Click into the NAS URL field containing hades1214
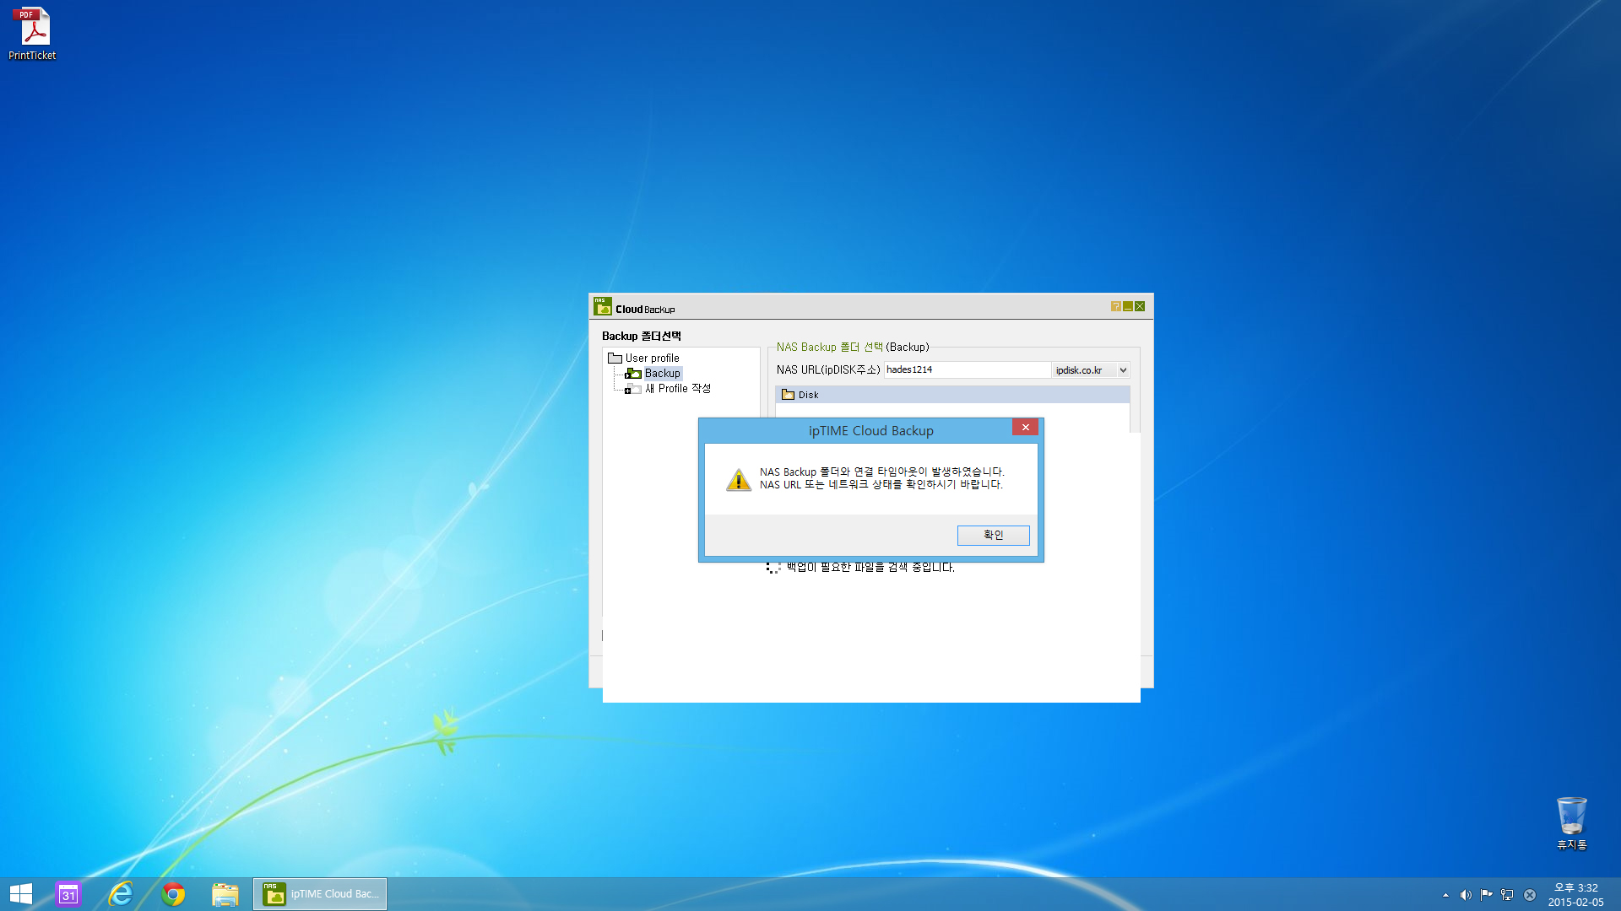The height and width of the screenshot is (911, 1621). tap(967, 369)
